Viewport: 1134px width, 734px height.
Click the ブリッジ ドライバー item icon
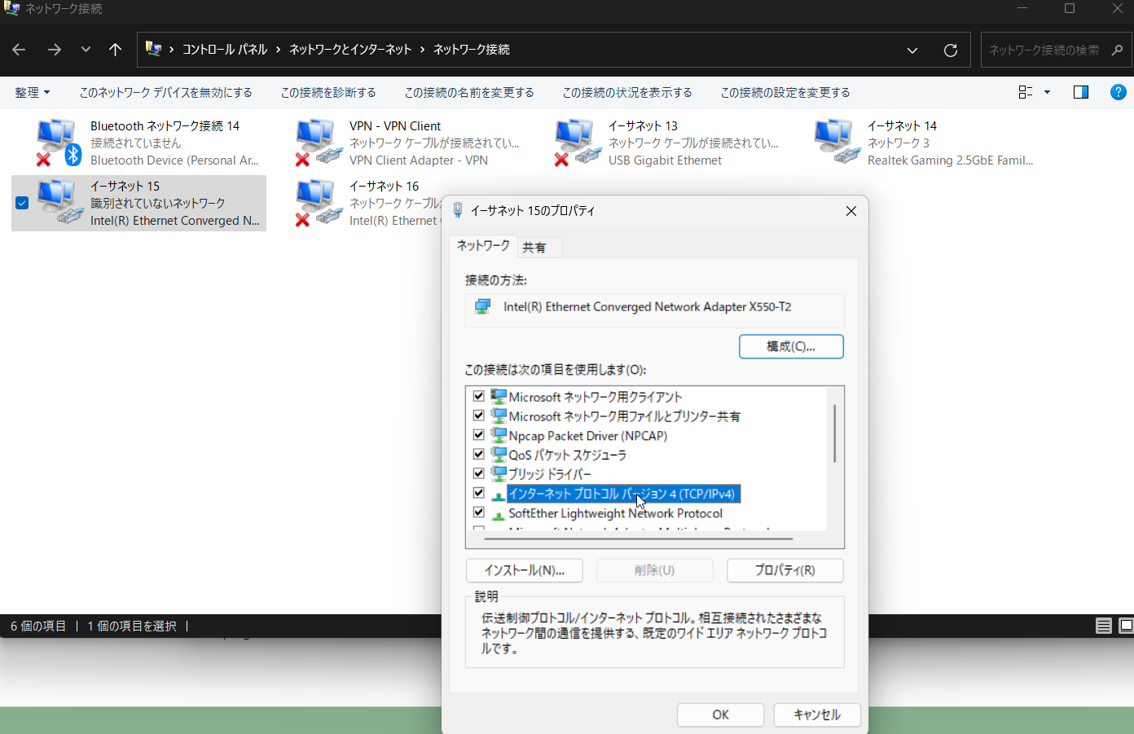(499, 473)
